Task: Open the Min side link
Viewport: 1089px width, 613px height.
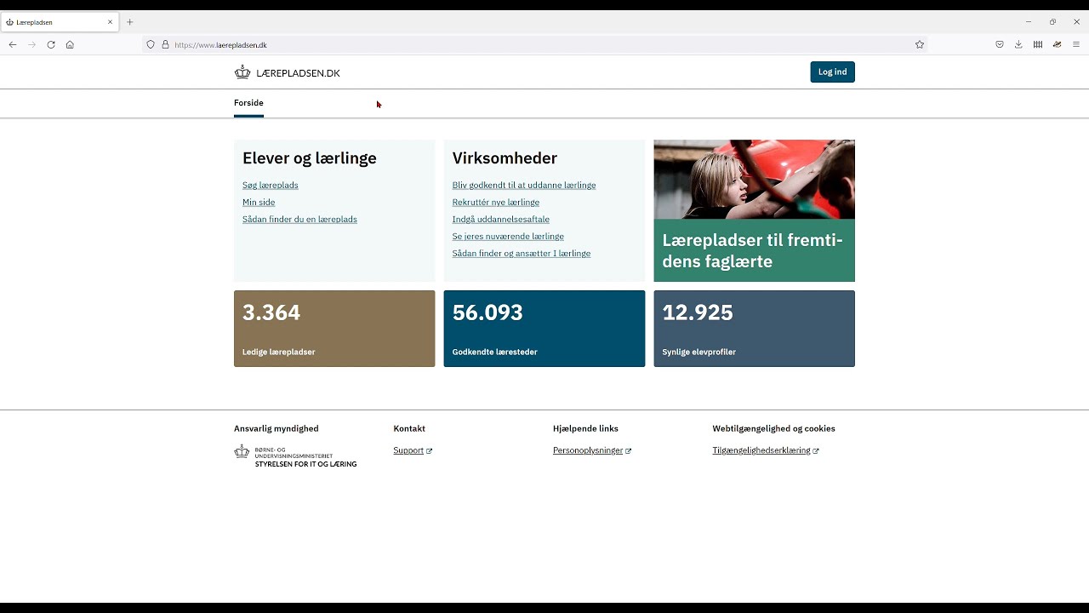Action: tap(259, 202)
